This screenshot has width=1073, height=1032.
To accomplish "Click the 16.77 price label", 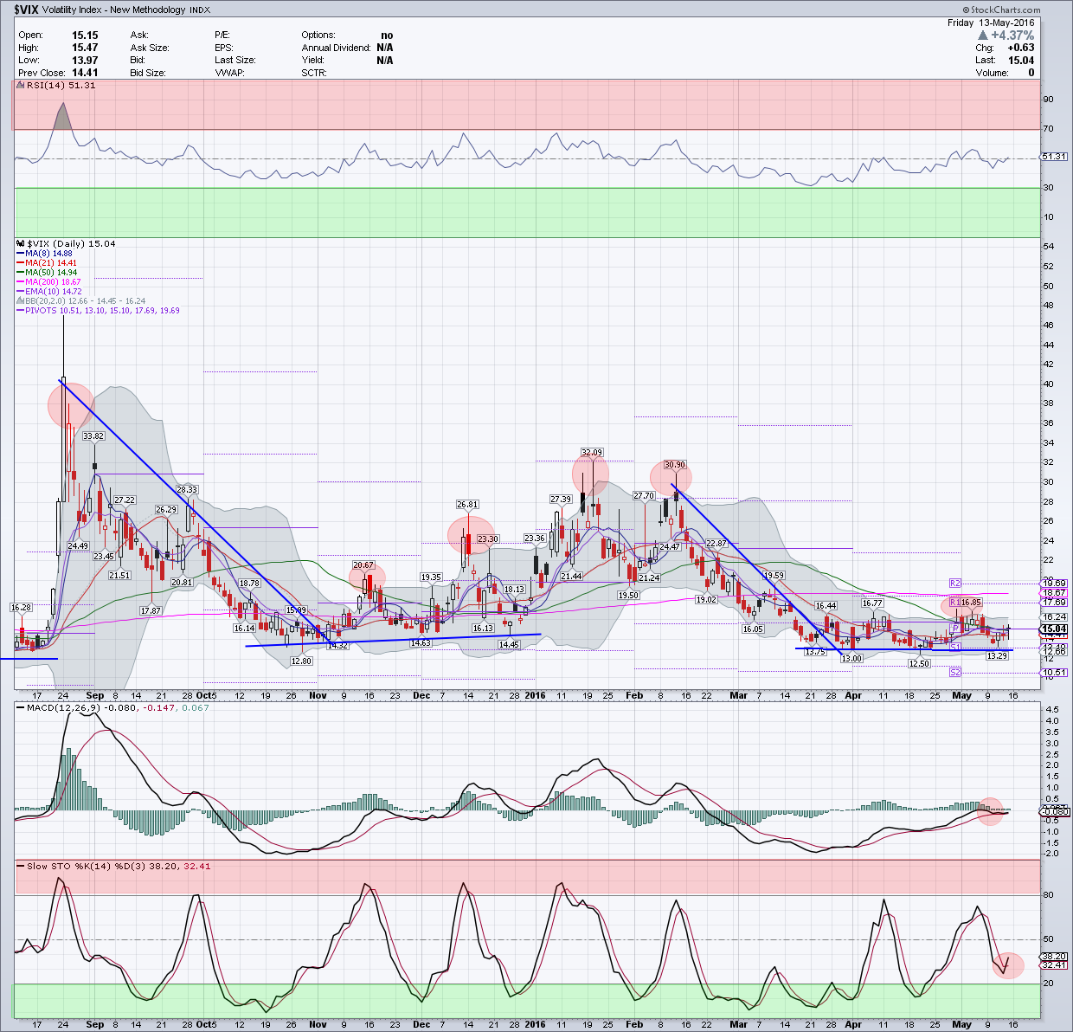I will pos(872,603).
